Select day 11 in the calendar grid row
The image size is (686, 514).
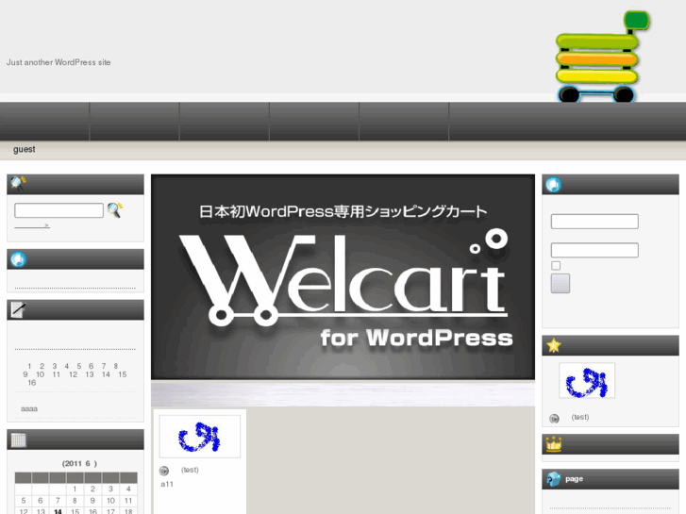click(128, 501)
